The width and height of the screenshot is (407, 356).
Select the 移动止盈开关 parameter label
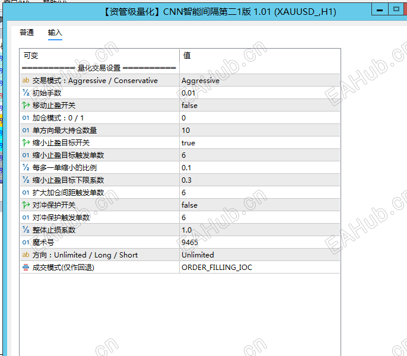coord(54,106)
